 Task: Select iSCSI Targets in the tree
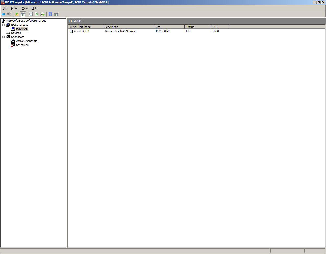[x=19, y=25]
